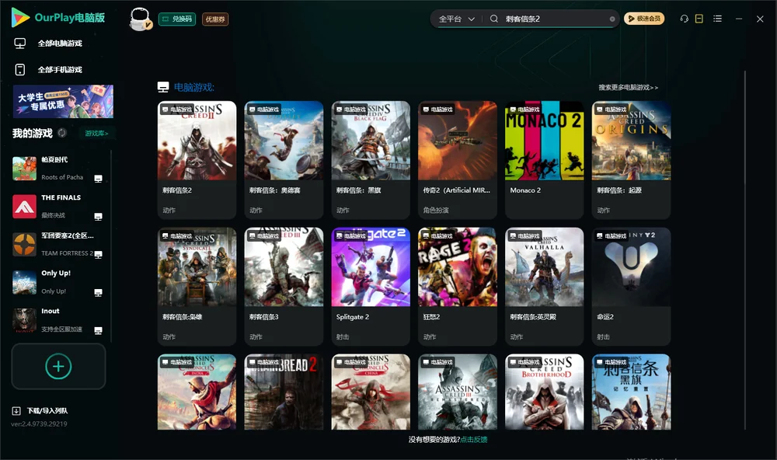Click the 兑换码 redeem code button
The width and height of the screenshot is (777, 460).
177,19
